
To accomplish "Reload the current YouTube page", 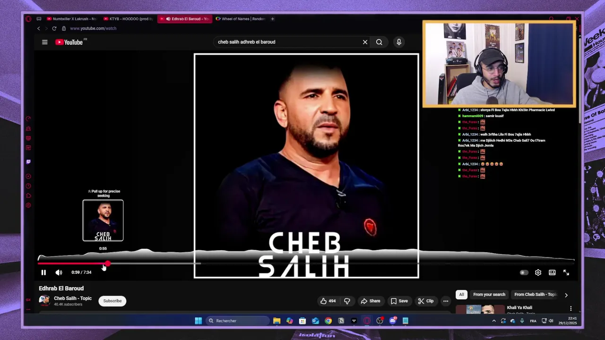I will coord(54,28).
